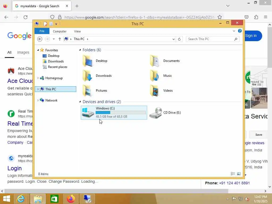
Task: Open the File ribbon tab
Action: click(x=42, y=31)
